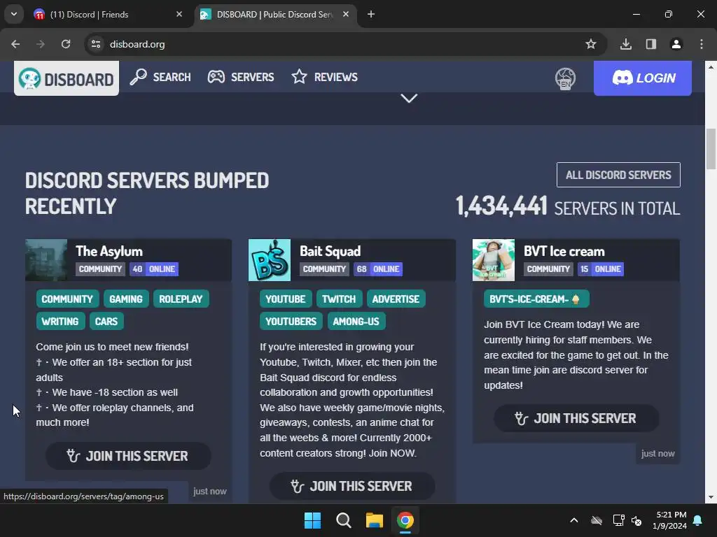Select the green COMMUNITY tag on The Asylum

click(x=67, y=299)
